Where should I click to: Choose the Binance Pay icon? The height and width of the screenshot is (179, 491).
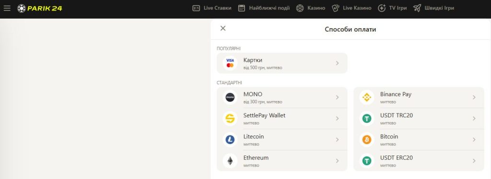click(367, 98)
